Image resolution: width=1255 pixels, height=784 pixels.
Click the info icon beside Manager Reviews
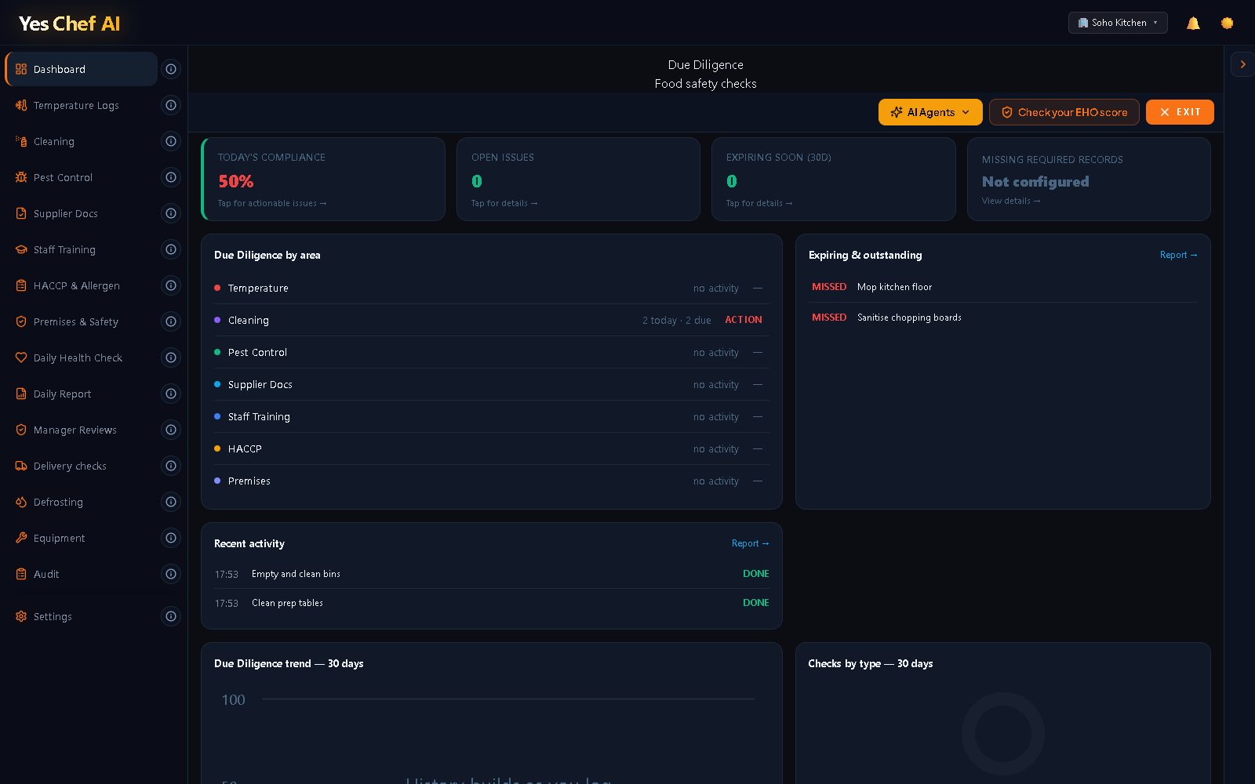coord(171,430)
